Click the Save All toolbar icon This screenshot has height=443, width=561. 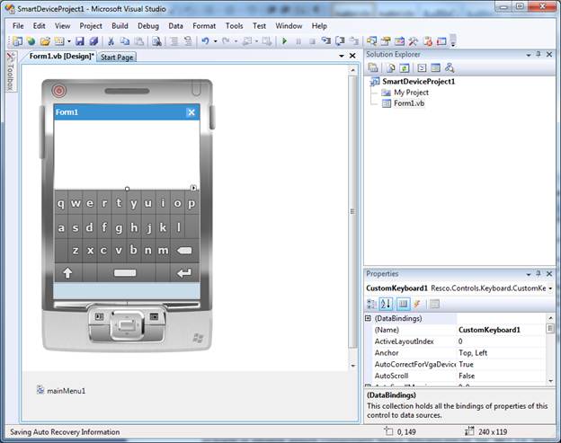[93, 41]
